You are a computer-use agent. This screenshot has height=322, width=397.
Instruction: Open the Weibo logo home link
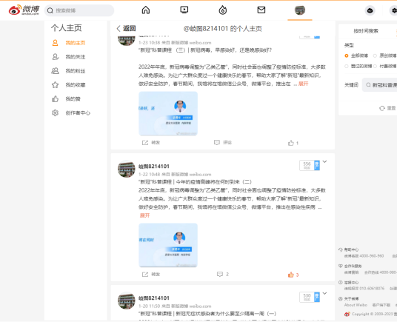[x=24, y=10]
